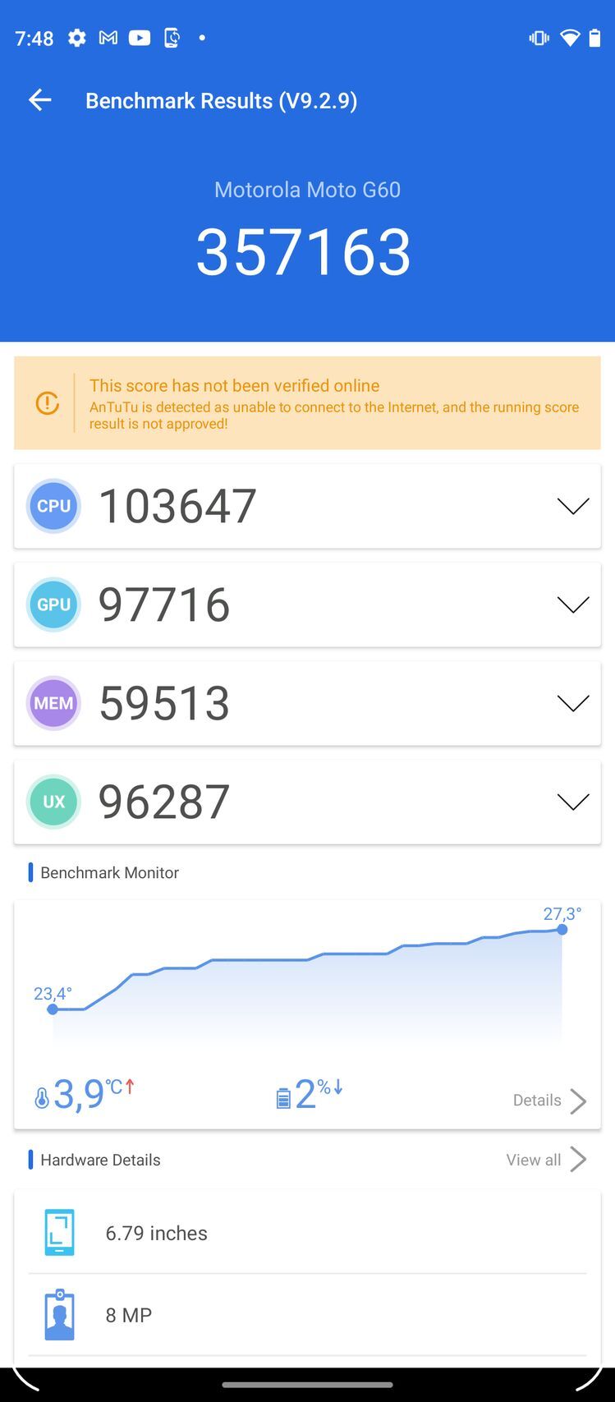Tap the total score 357163
Screen dimensions: 615x1402
point(304,251)
